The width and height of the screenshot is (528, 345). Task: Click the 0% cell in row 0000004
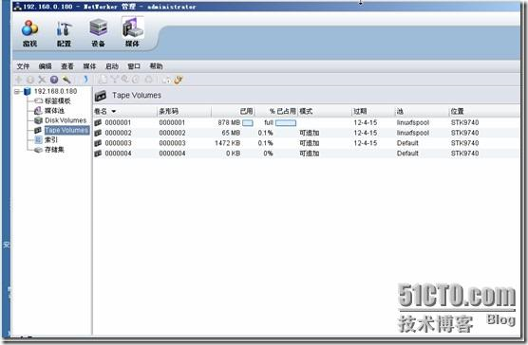268,154
